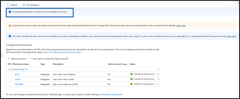Open the profile permission

18,79
